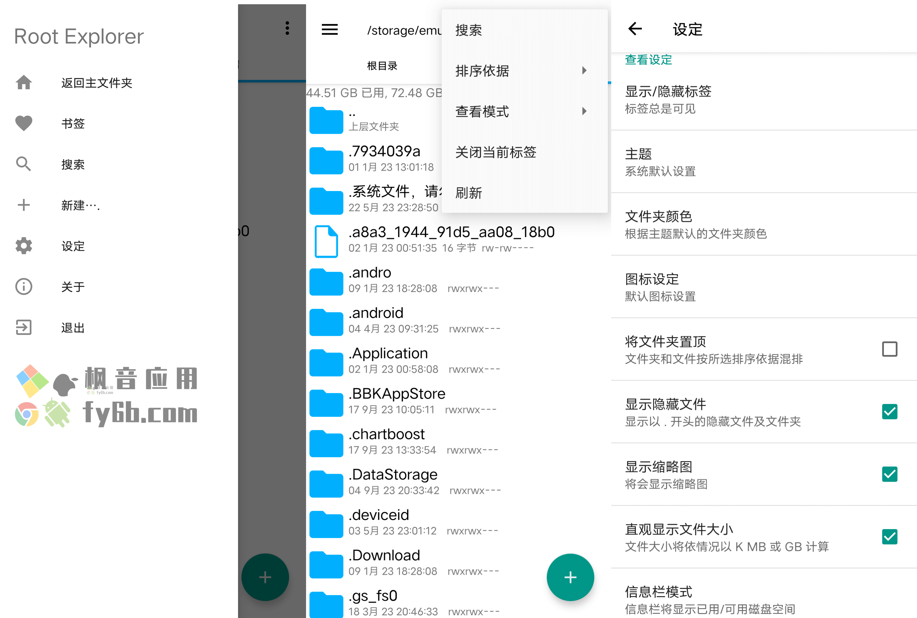Tap the home icon beside 返回主文件夹
917x618 pixels.
pos(24,82)
